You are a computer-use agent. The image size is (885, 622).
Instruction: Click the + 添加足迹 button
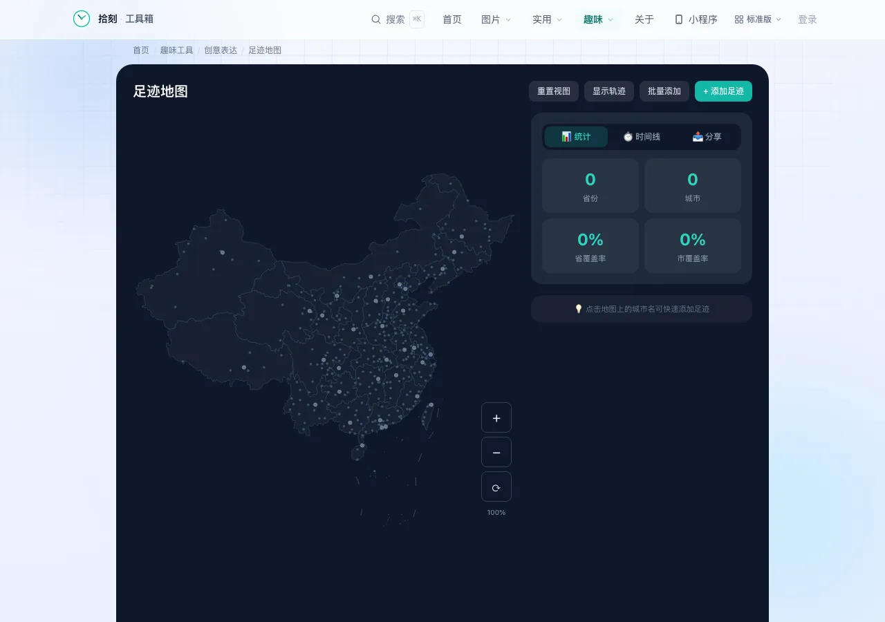point(723,91)
